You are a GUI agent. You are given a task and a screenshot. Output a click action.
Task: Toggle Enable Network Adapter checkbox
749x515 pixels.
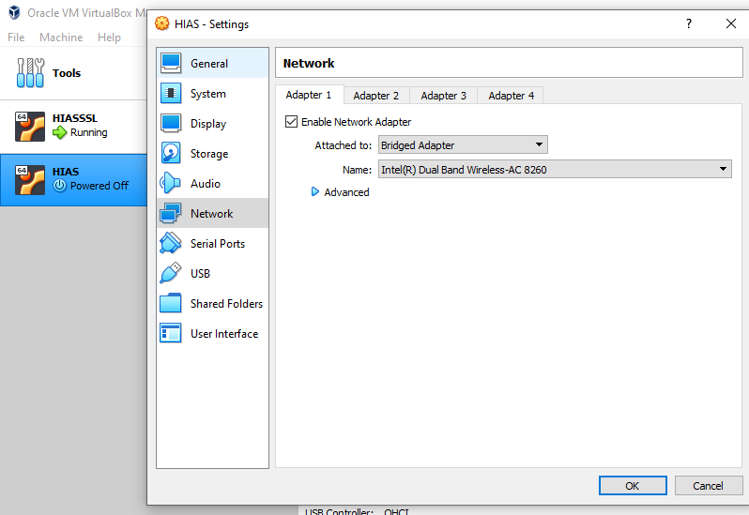pyautogui.click(x=291, y=122)
